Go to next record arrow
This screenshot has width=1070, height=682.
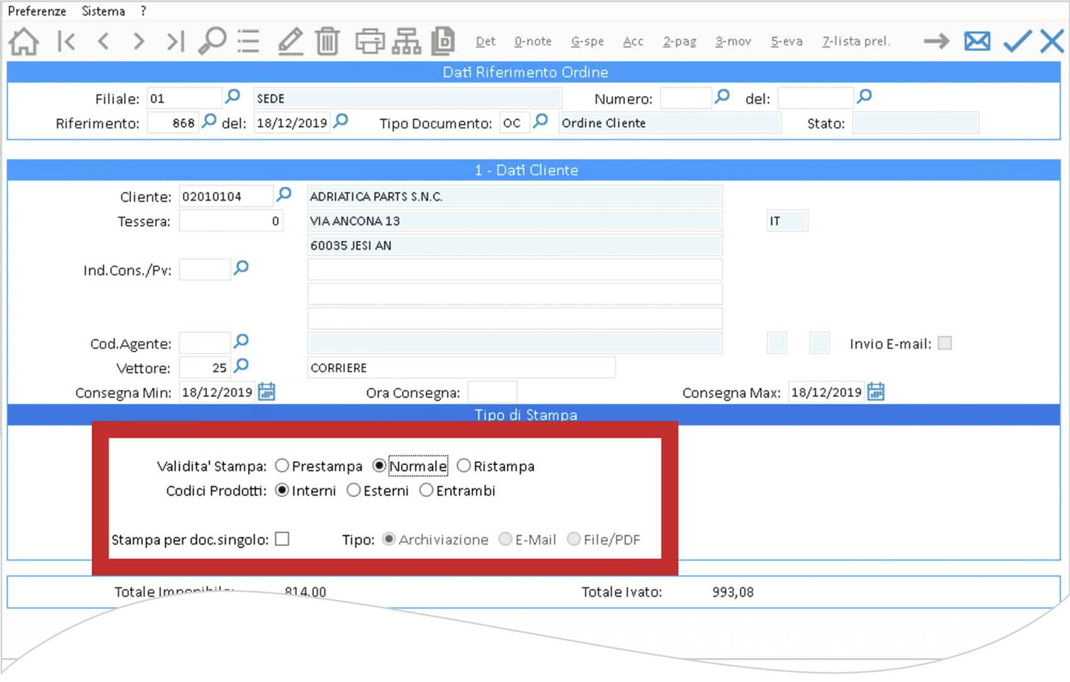(x=139, y=42)
